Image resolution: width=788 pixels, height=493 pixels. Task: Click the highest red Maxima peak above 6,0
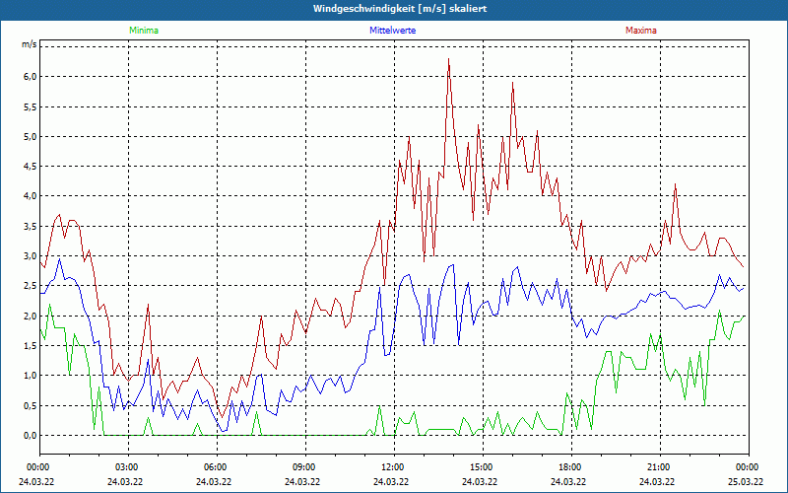(448, 59)
